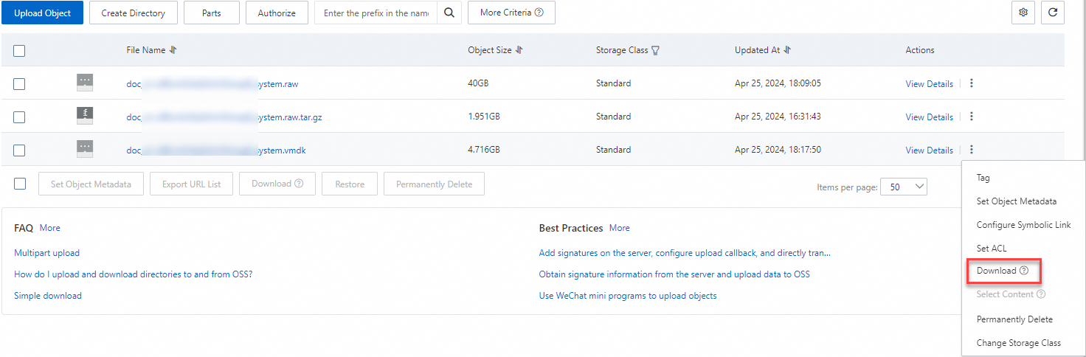This screenshot has width=1086, height=357.
Task: Click the Upload Object button
Action: [x=42, y=13]
